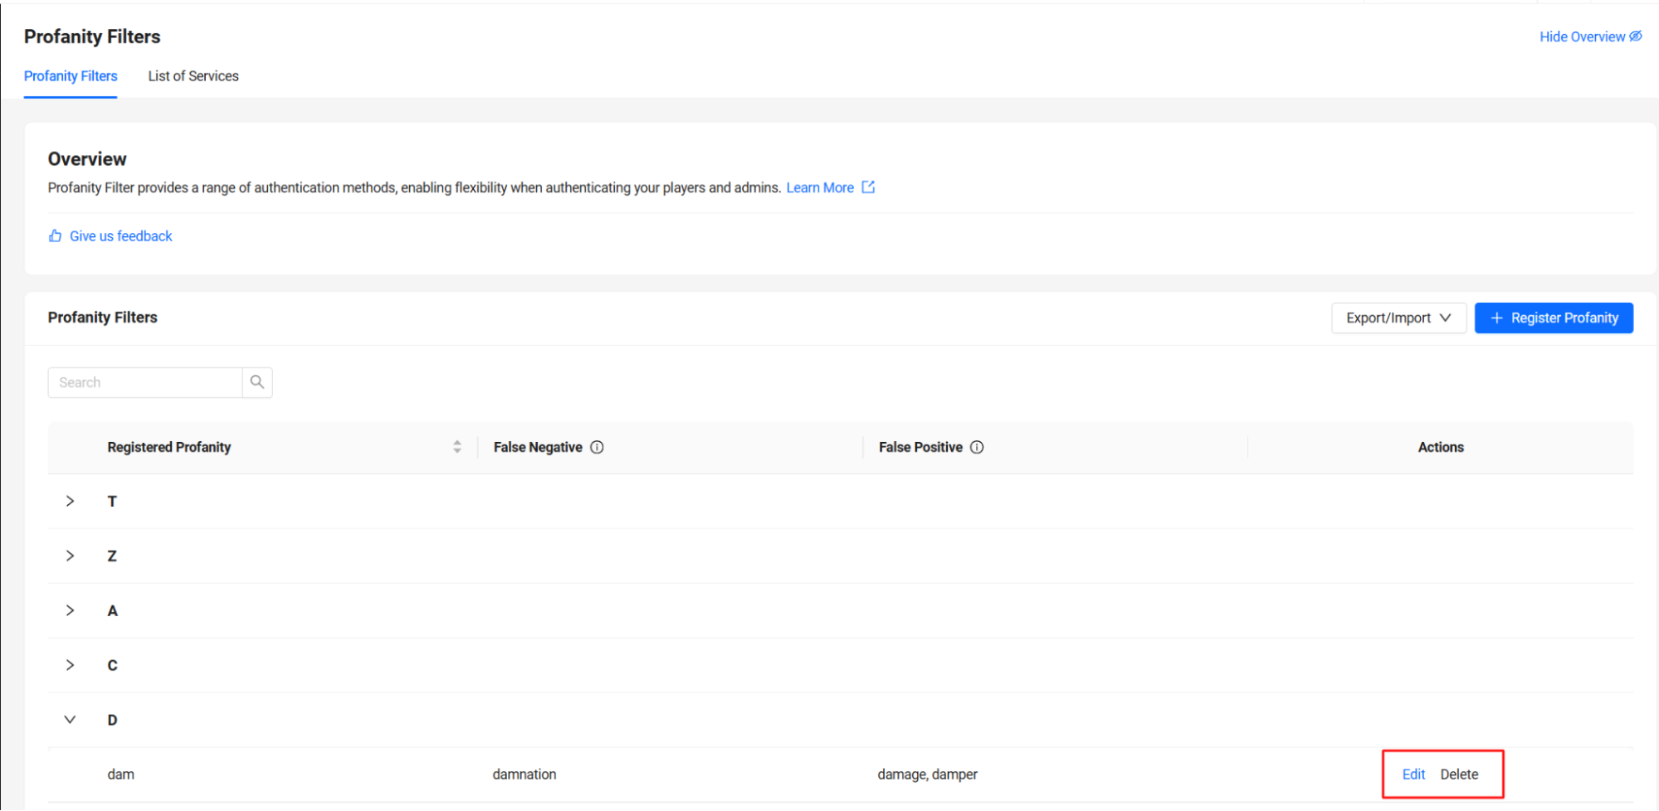Click the letter Z group label
The width and height of the screenshot is (1659, 811).
pos(112,556)
